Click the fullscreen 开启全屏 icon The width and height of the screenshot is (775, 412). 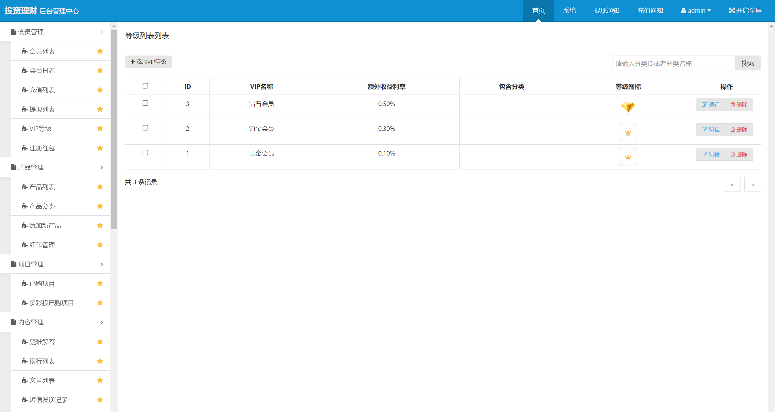click(732, 11)
